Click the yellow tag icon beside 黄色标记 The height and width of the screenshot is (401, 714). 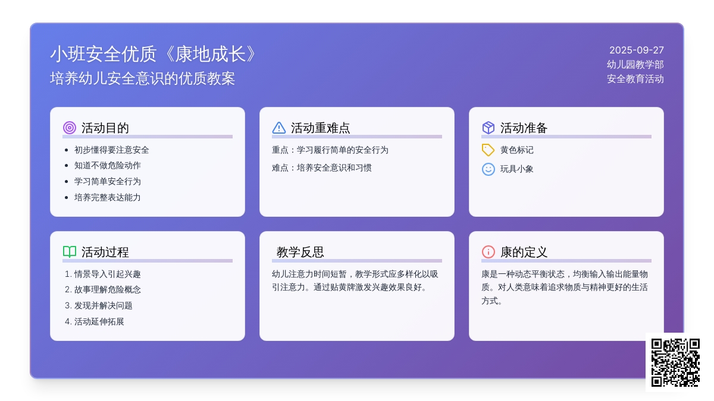pyautogui.click(x=488, y=150)
